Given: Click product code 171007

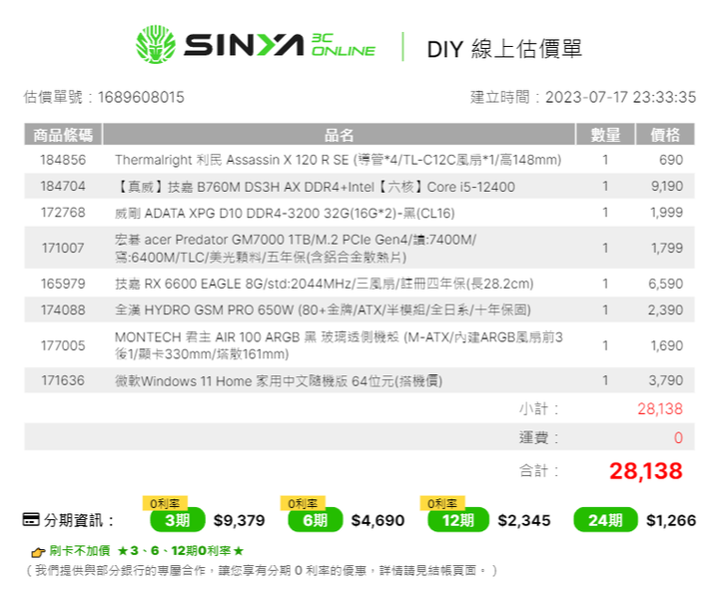Looking at the screenshot, I should click(63, 248).
